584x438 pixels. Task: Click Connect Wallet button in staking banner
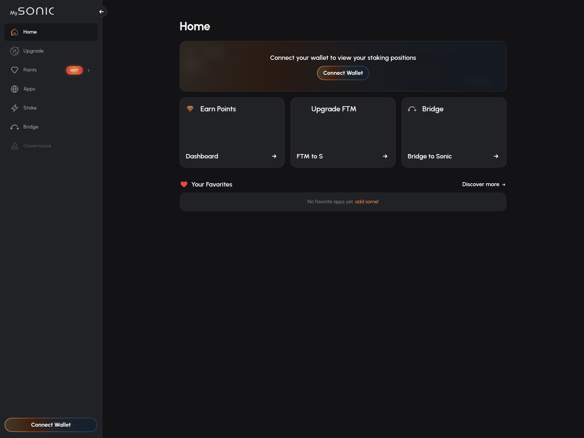343,73
